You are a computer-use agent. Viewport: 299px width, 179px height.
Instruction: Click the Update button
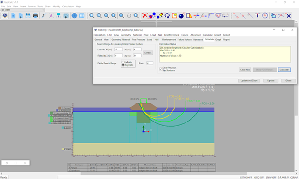coord(271,81)
